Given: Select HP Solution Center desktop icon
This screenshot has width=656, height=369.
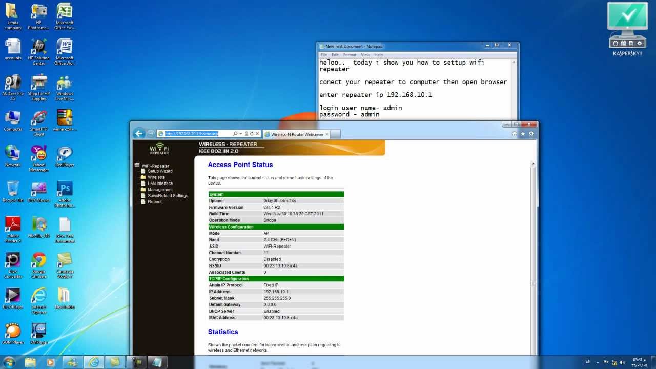Looking at the screenshot, I should point(38,52).
